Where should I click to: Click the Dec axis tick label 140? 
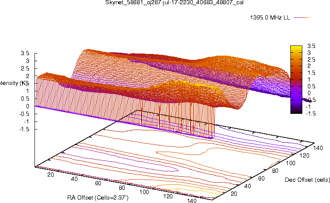click(x=318, y=148)
